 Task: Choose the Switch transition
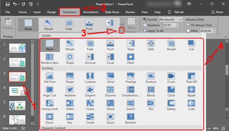click(131, 105)
